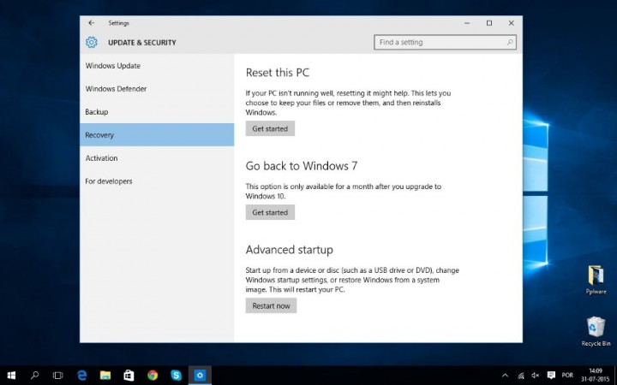
Task: Click Get started under Go back to Windows 7
Action: 270,212
